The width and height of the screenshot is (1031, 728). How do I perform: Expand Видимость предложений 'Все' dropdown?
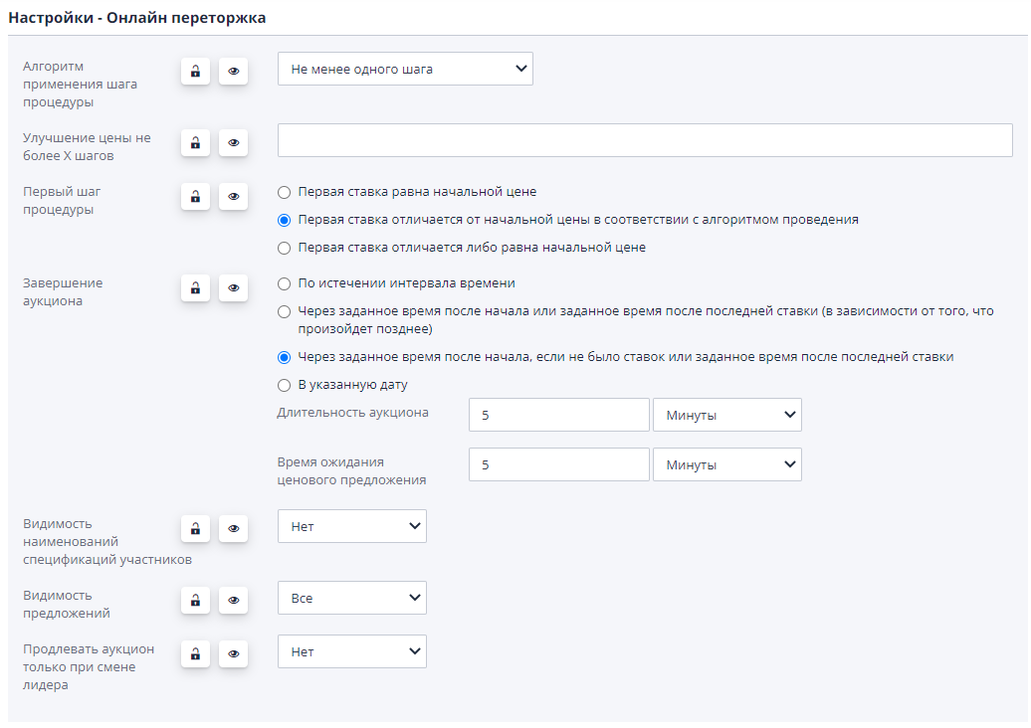point(351,599)
